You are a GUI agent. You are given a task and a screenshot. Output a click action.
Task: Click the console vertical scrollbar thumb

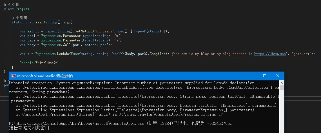282,88
